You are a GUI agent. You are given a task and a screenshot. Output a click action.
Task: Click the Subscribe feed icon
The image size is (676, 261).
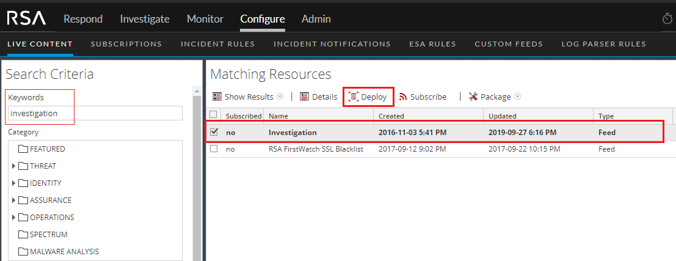coord(403,97)
